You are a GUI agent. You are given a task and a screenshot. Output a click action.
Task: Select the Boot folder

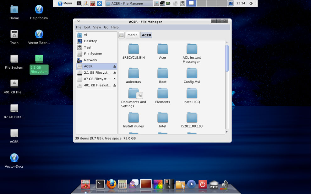click(163, 76)
